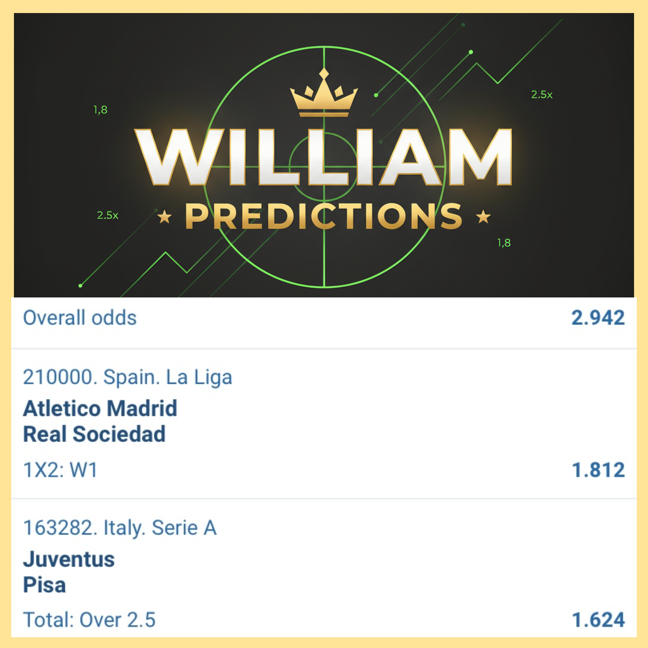Click the PREDICTIONS gold text
This screenshot has width=648, height=648.
(x=324, y=217)
